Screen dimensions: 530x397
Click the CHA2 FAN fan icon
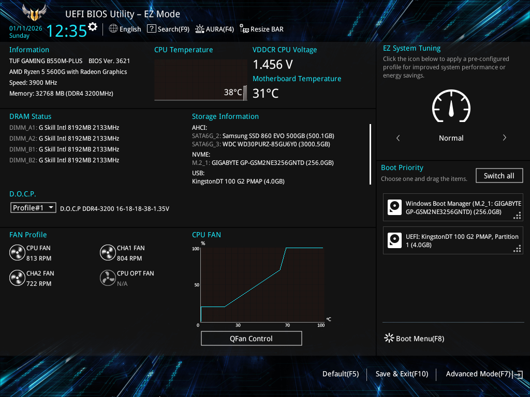click(x=17, y=278)
